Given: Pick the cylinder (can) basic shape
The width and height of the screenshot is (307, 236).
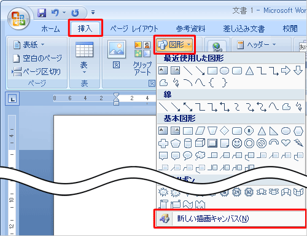Looking at the screenshot, I should [x=188, y=143].
